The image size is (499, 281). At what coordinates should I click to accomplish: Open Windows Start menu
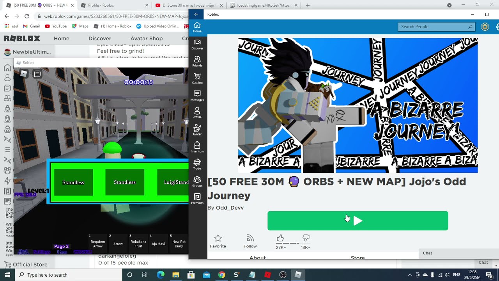7,275
